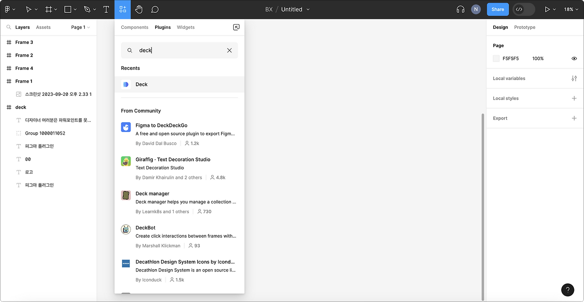Click Figma to DeckDeckGo plugin icon
The image size is (584, 302).
tap(126, 127)
